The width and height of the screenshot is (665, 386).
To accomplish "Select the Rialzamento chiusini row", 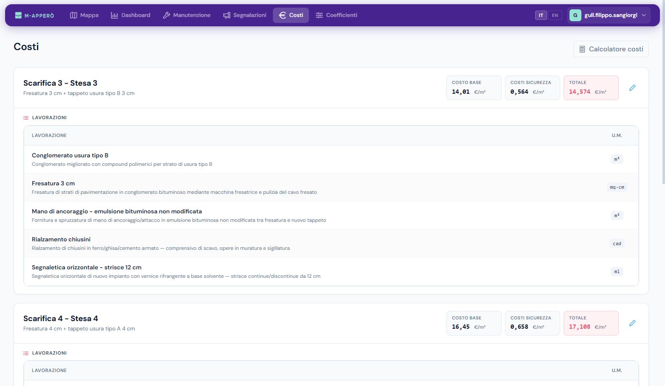I will click(x=331, y=243).
